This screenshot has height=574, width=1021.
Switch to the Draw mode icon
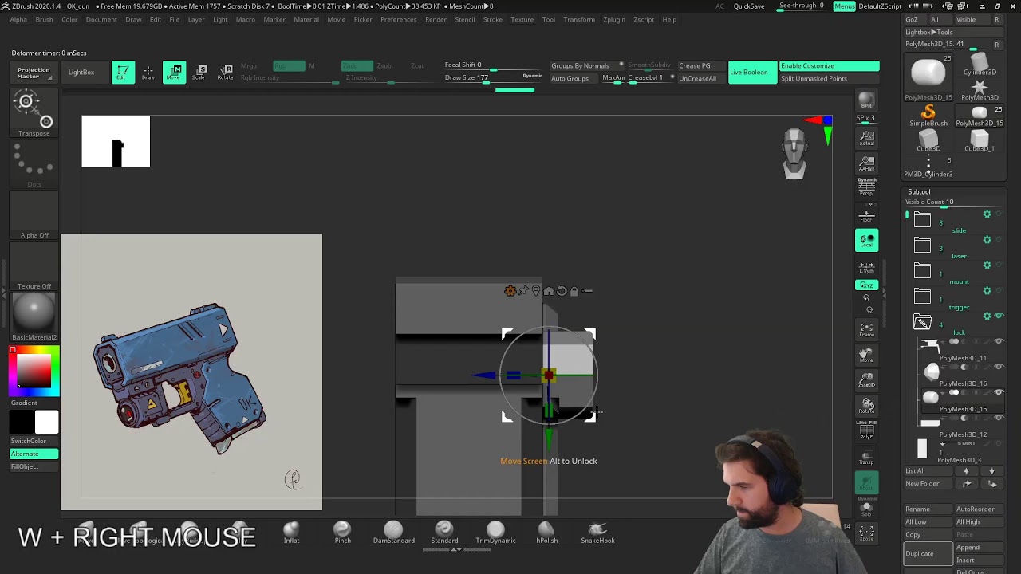coord(148,73)
